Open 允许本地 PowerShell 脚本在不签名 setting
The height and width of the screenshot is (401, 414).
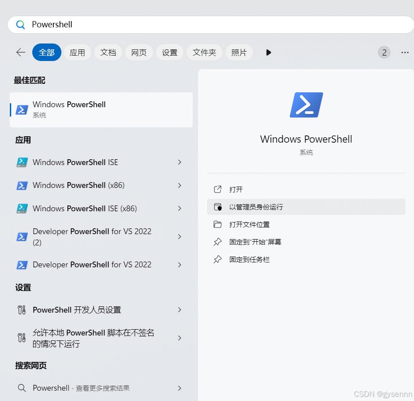tap(101, 338)
